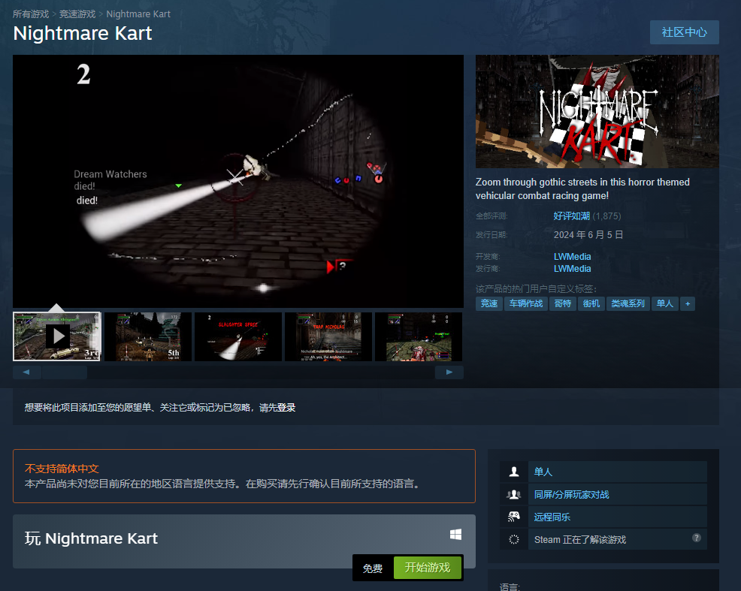This screenshot has width=741, height=591.
Task: Click the Steam 正在了解该游戏 loading icon
Action: (514, 539)
